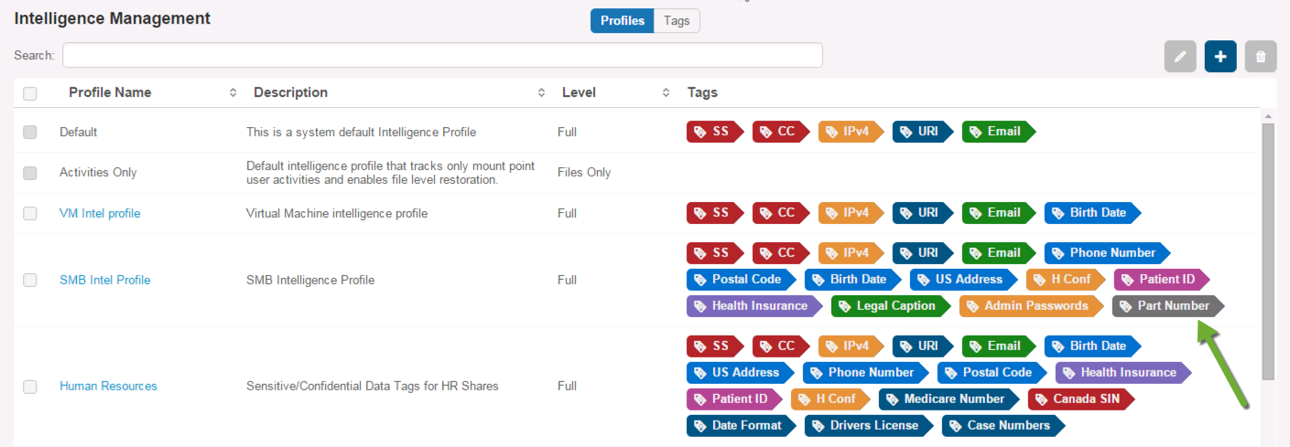1290x447 pixels.
Task: Click US Address tag in SMB Intel row
Action: click(x=962, y=280)
